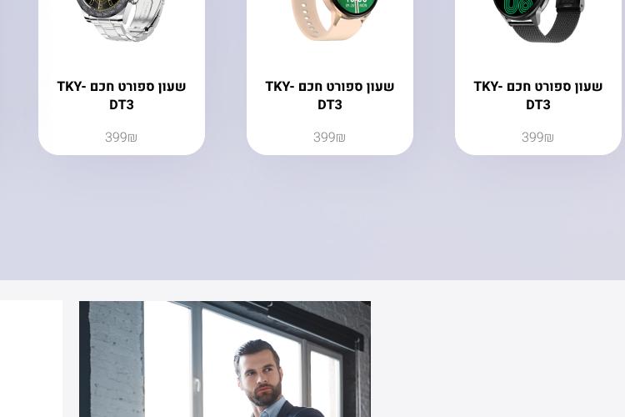Select the 399₪ price under black watch
This screenshot has height=417, width=625.
(537, 138)
